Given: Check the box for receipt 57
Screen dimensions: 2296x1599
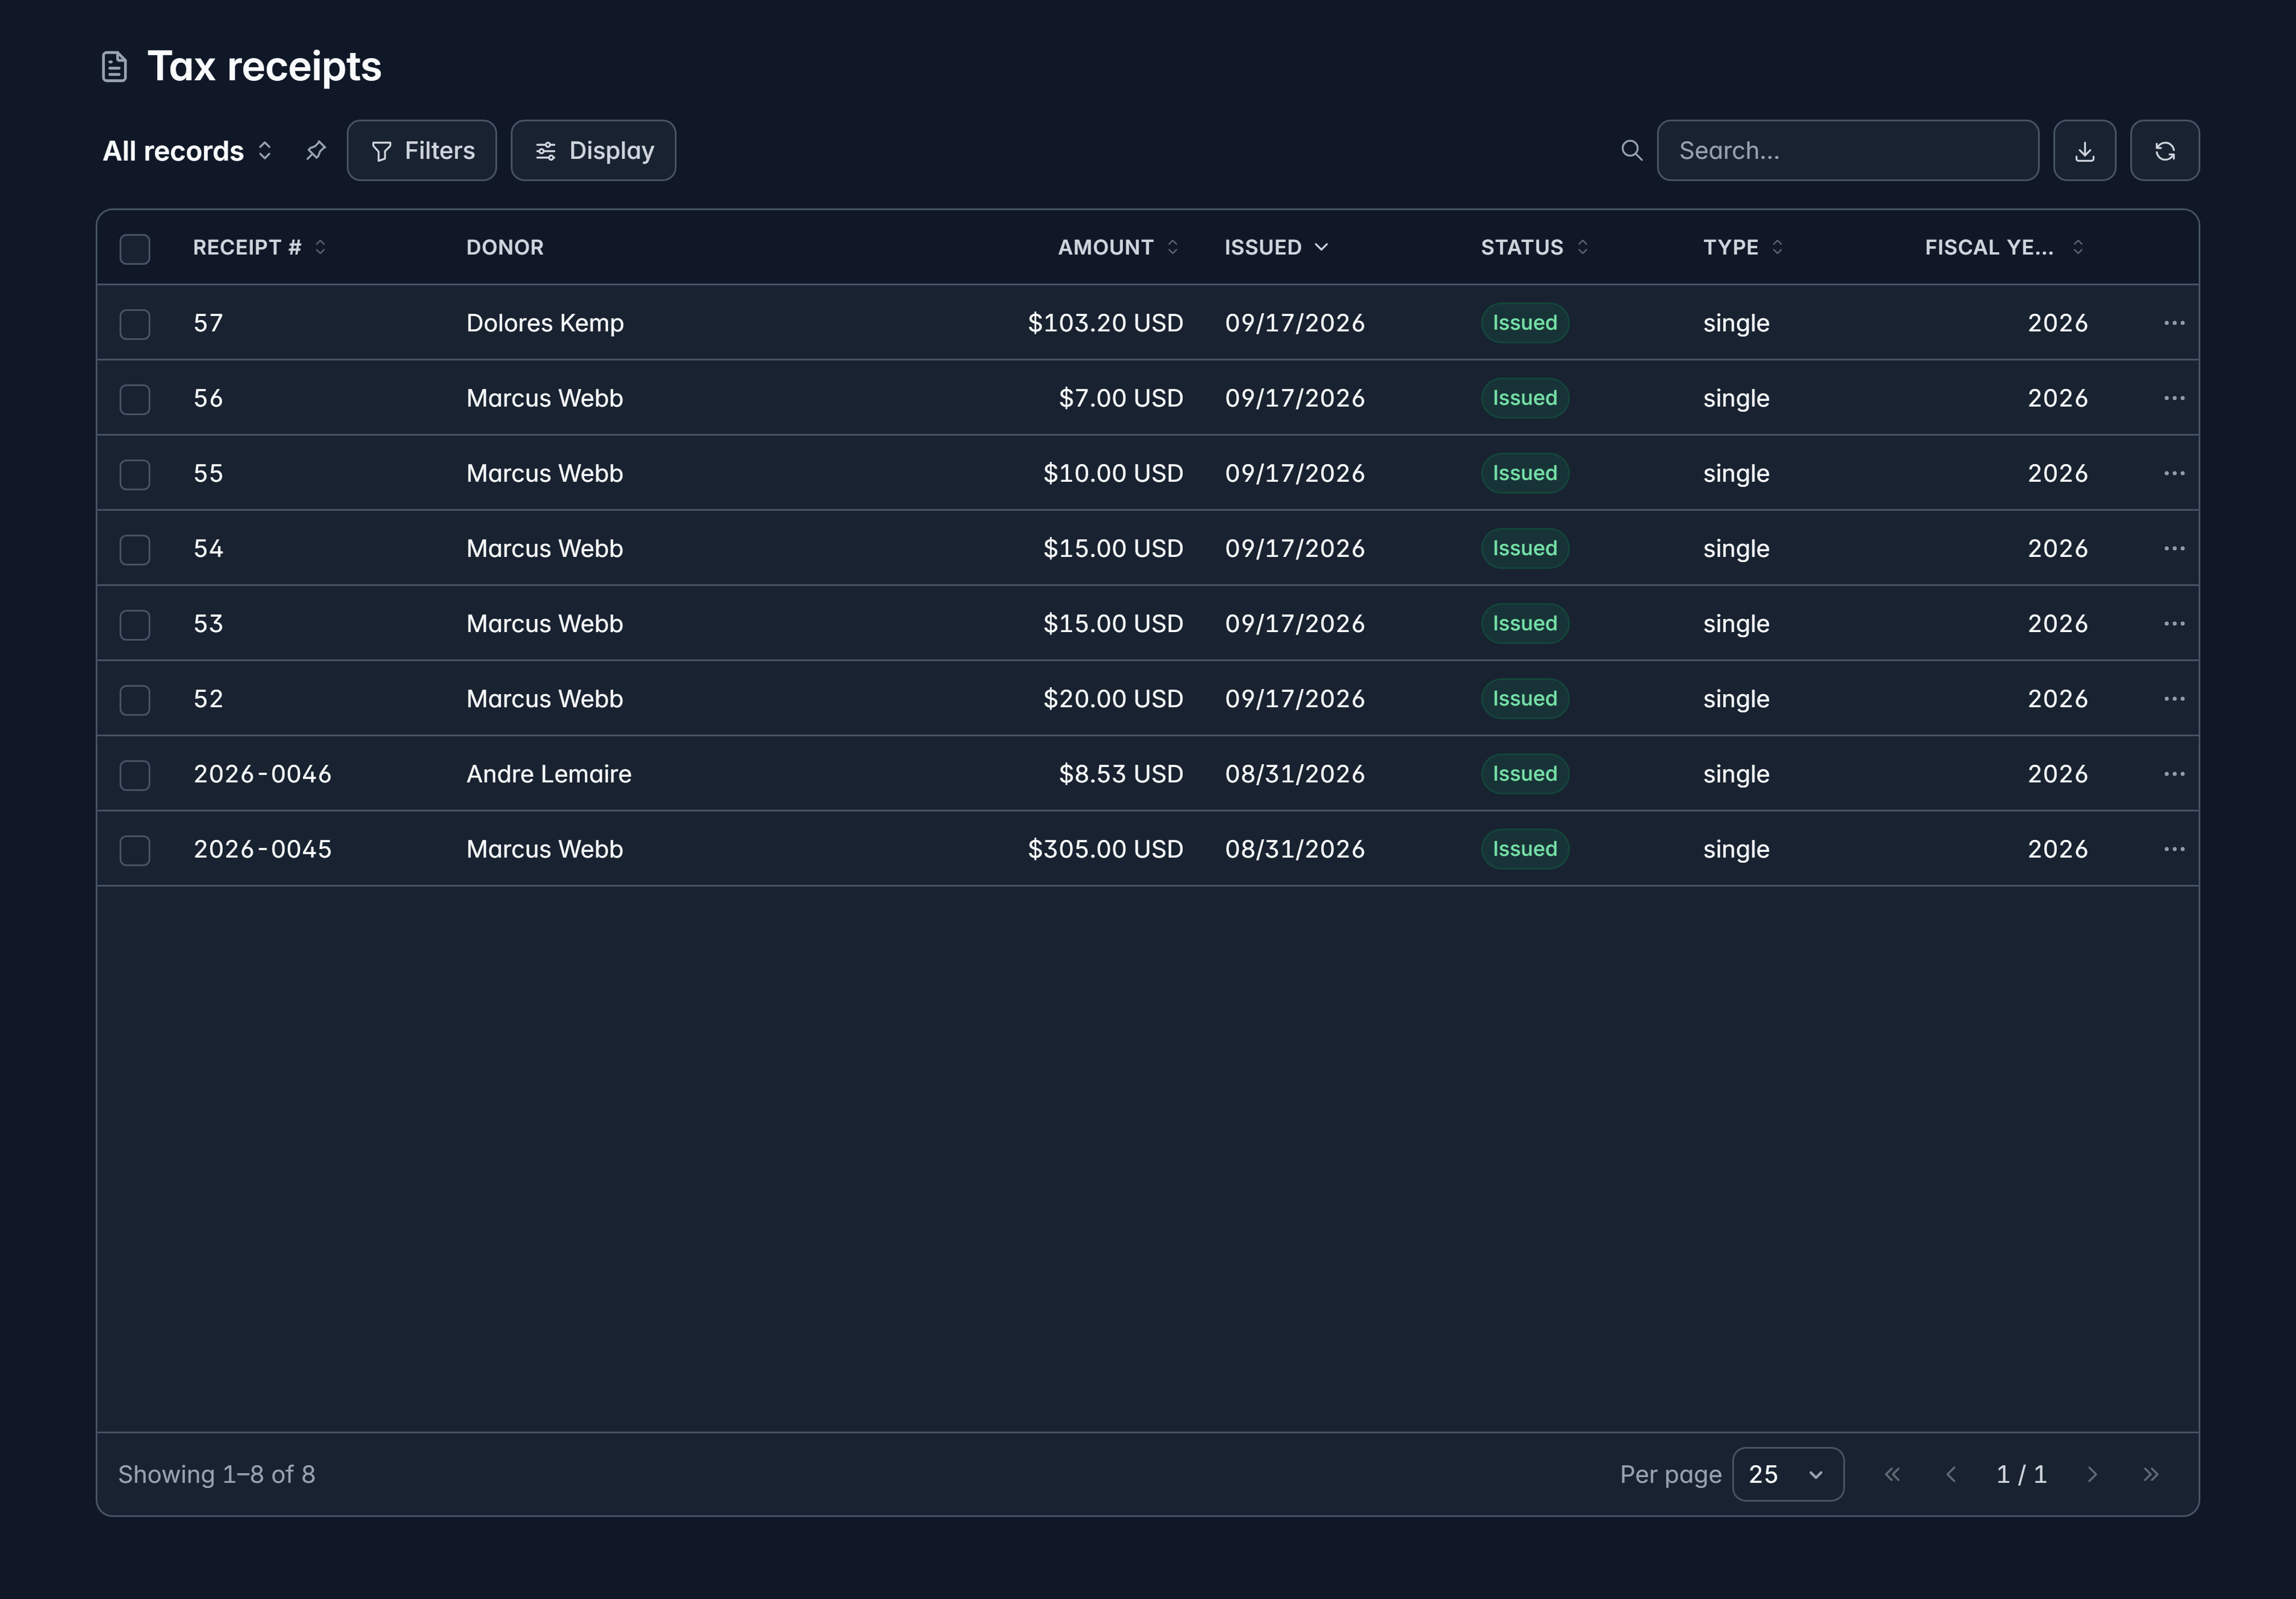Looking at the screenshot, I should [x=135, y=324].
